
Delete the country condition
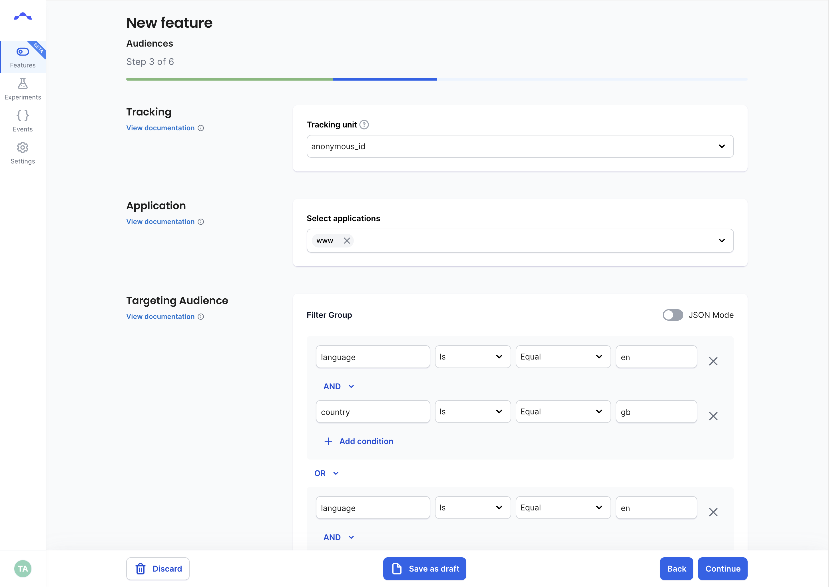tap(713, 416)
